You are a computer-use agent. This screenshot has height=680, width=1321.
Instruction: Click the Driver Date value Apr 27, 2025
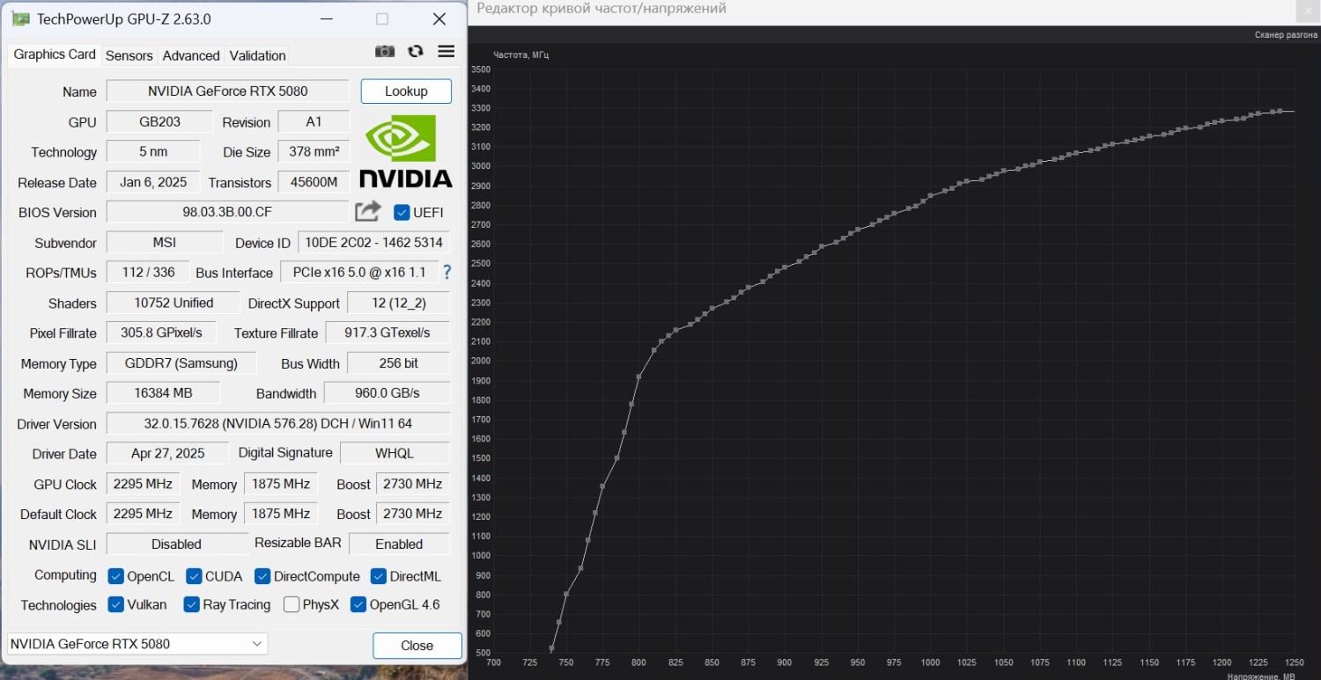[168, 453]
